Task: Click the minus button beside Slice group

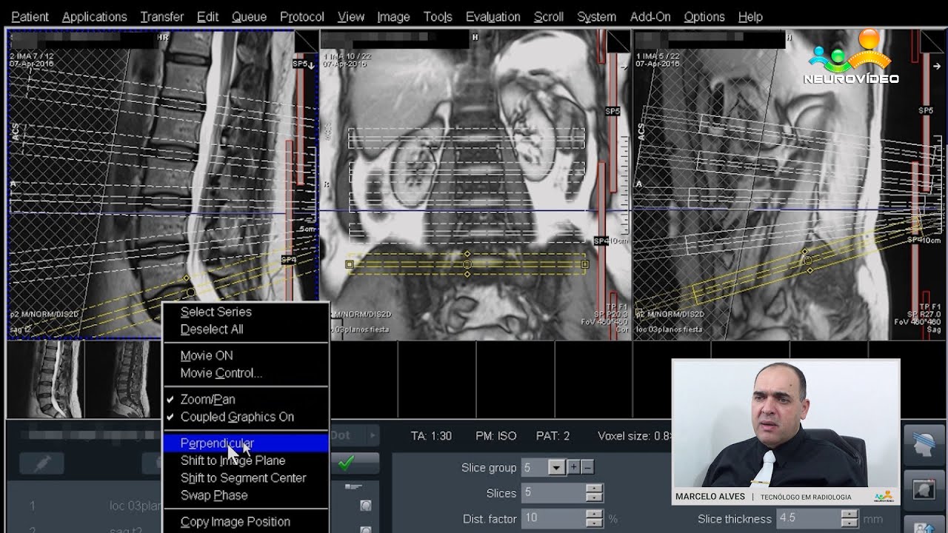Action: click(x=587, y=467)
